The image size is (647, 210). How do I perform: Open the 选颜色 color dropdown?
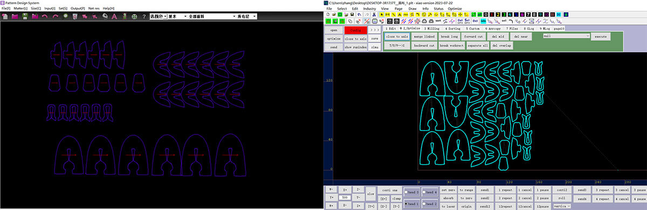coord(158,17)
